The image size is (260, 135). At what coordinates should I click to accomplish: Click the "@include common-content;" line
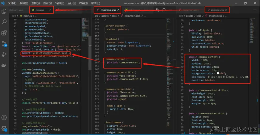pos(123,63)
